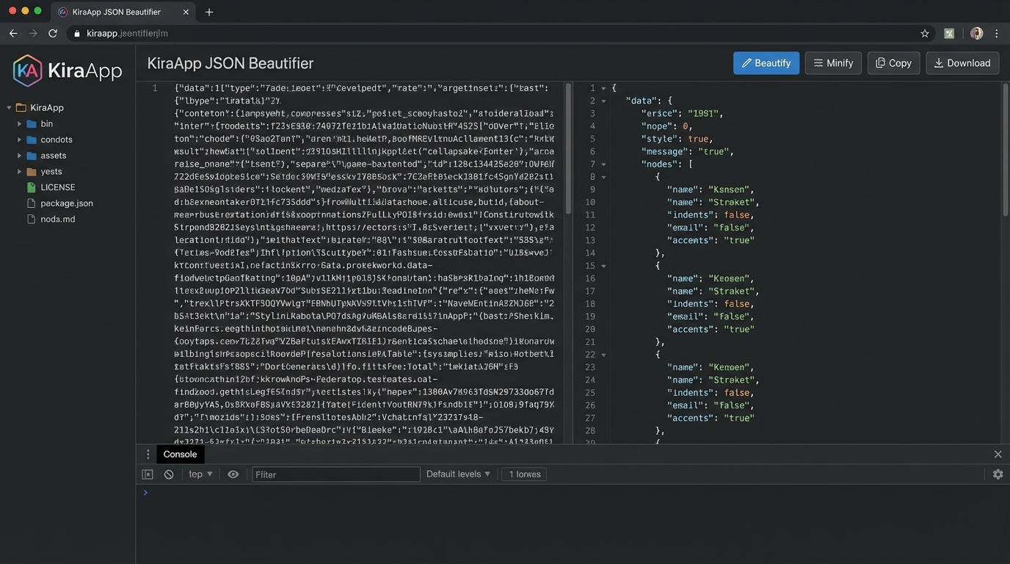The height and width of the screenshot is (564, 1010).
Task: Open the Chrome three-dot menu
Action: [x=997, y=33]
